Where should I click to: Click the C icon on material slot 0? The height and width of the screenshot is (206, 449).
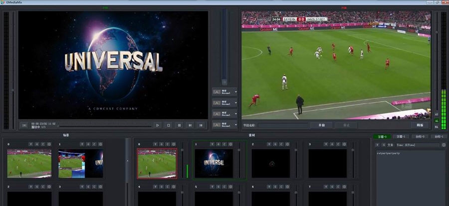[167, 144]
